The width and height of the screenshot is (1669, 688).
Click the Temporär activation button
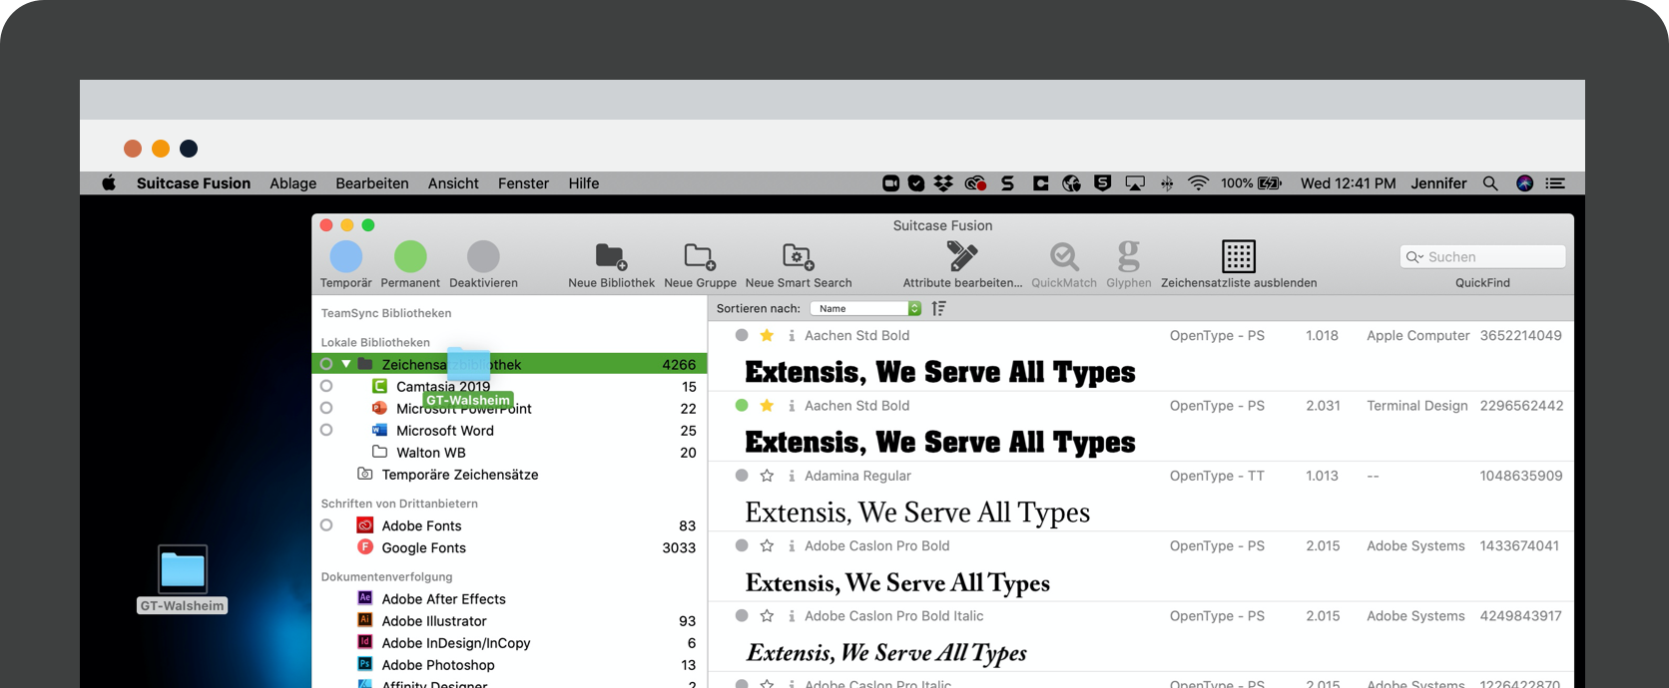346,256
